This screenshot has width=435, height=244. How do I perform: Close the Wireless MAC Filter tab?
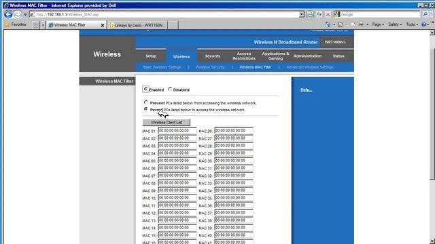[x=103, y=25]
